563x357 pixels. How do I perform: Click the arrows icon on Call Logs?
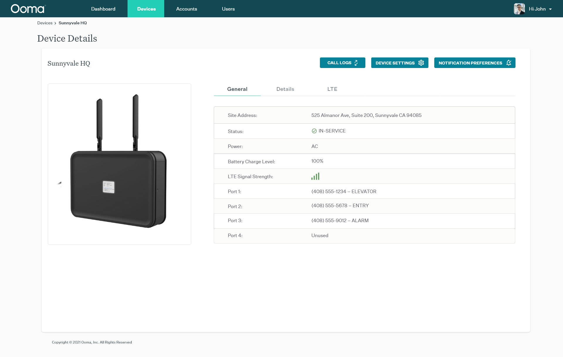[x=356, y=63]
